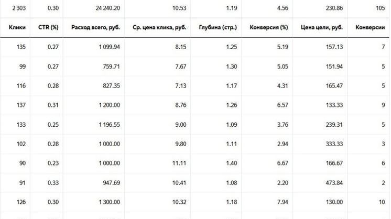
Task: Sort by the Клики column header
Action: [x=17, y=27]
